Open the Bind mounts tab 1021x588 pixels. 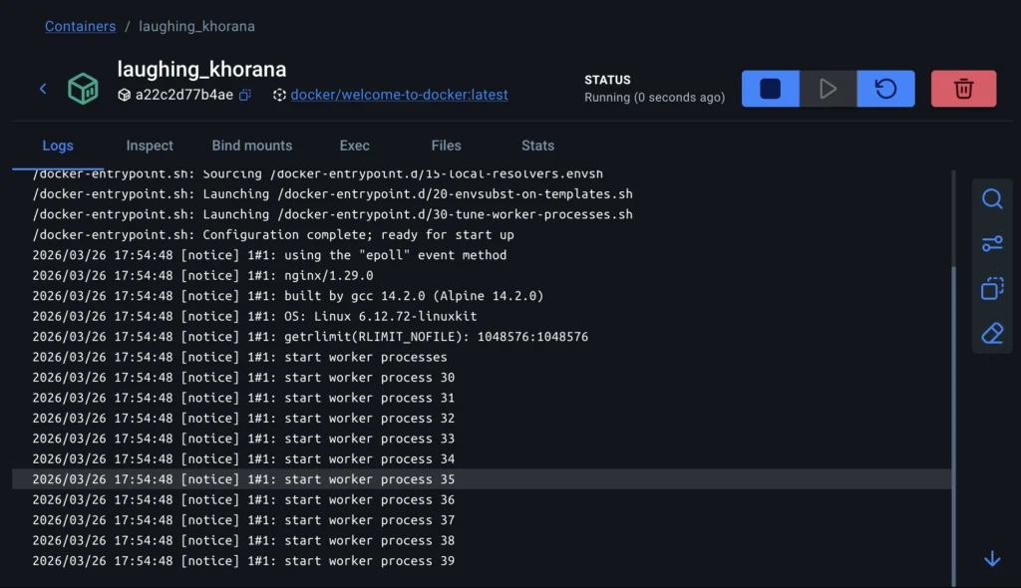click(x=252, y=146)
